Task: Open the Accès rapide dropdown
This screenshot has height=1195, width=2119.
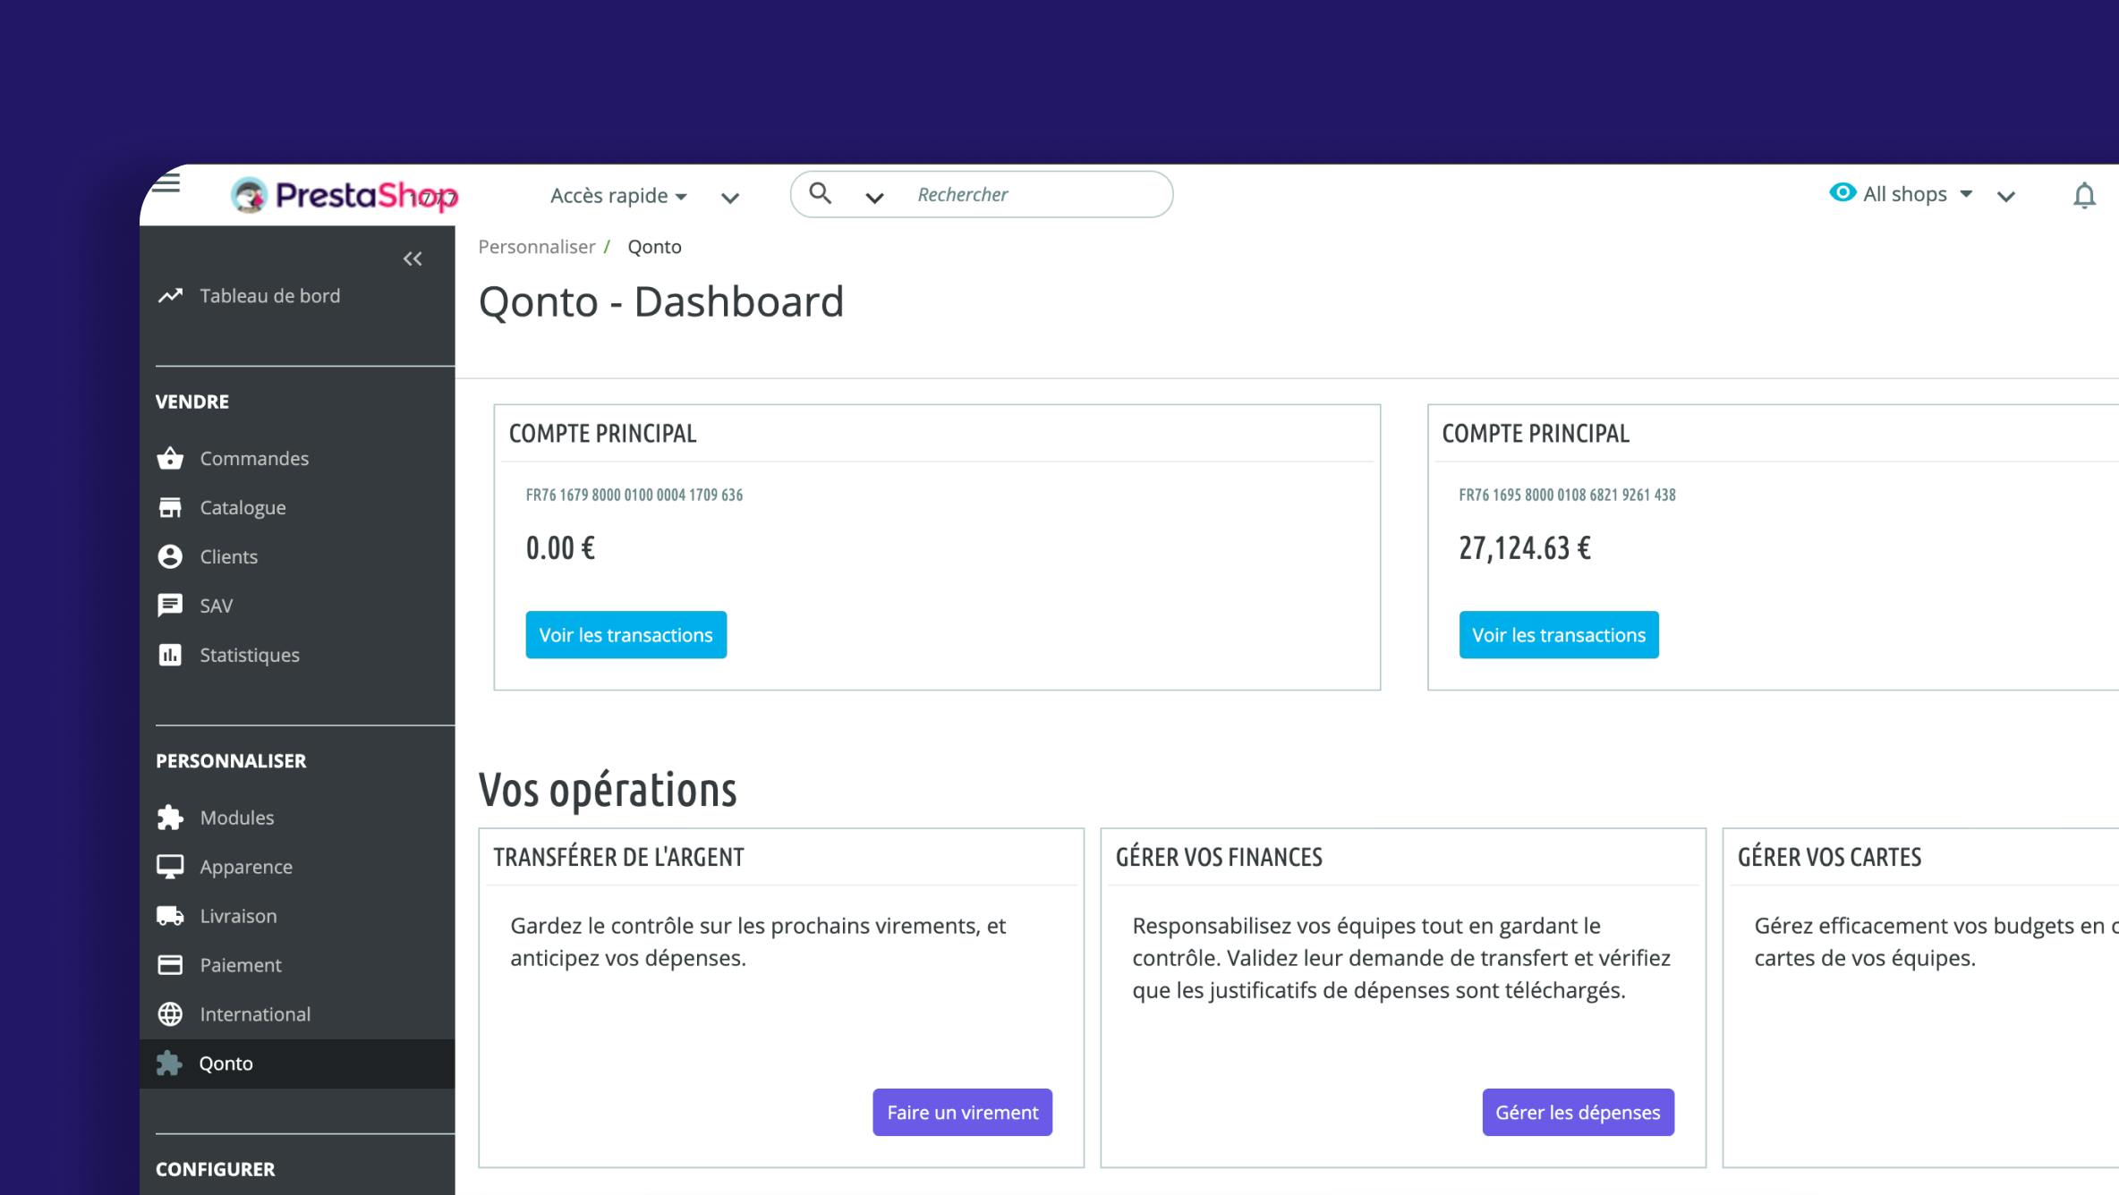Action: point(618,196)
